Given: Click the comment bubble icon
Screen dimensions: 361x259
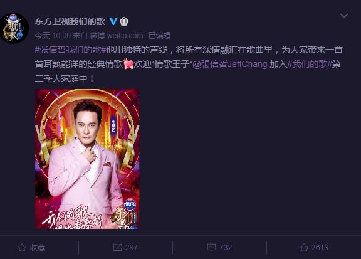Looking at the screenshot, I should coord(211,248).
